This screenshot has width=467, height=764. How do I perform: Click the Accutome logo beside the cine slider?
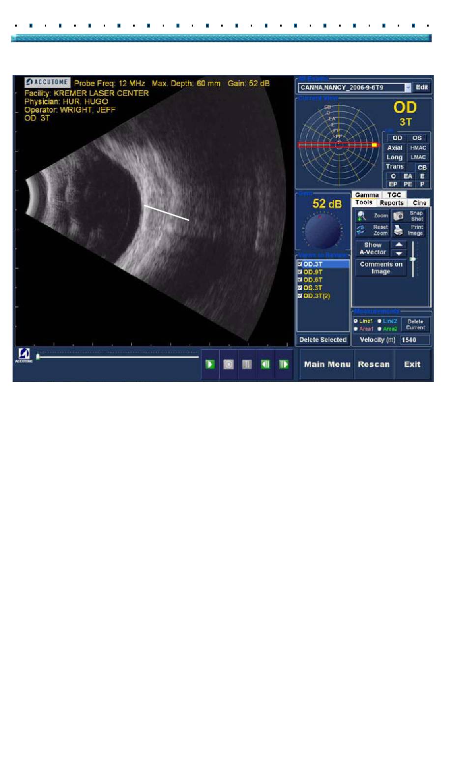click(x=24, y=356)
